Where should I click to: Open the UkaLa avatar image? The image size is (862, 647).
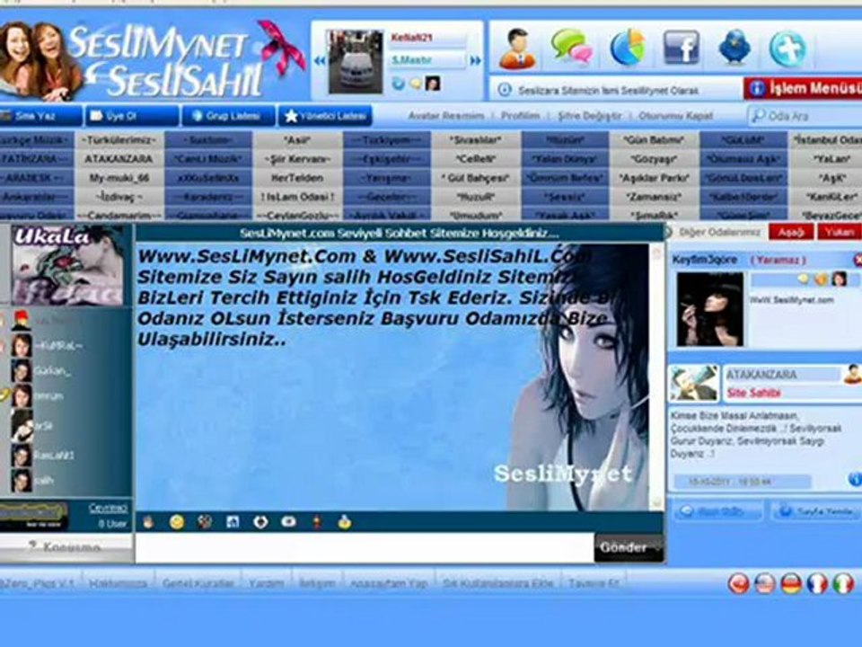click(x=67, y=264)
